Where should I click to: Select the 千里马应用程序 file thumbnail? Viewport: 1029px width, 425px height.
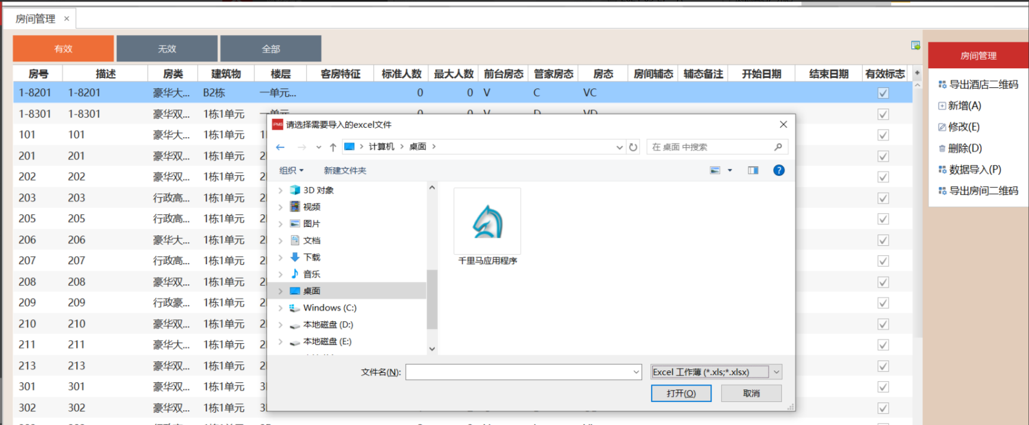click(x=487, y=223)
